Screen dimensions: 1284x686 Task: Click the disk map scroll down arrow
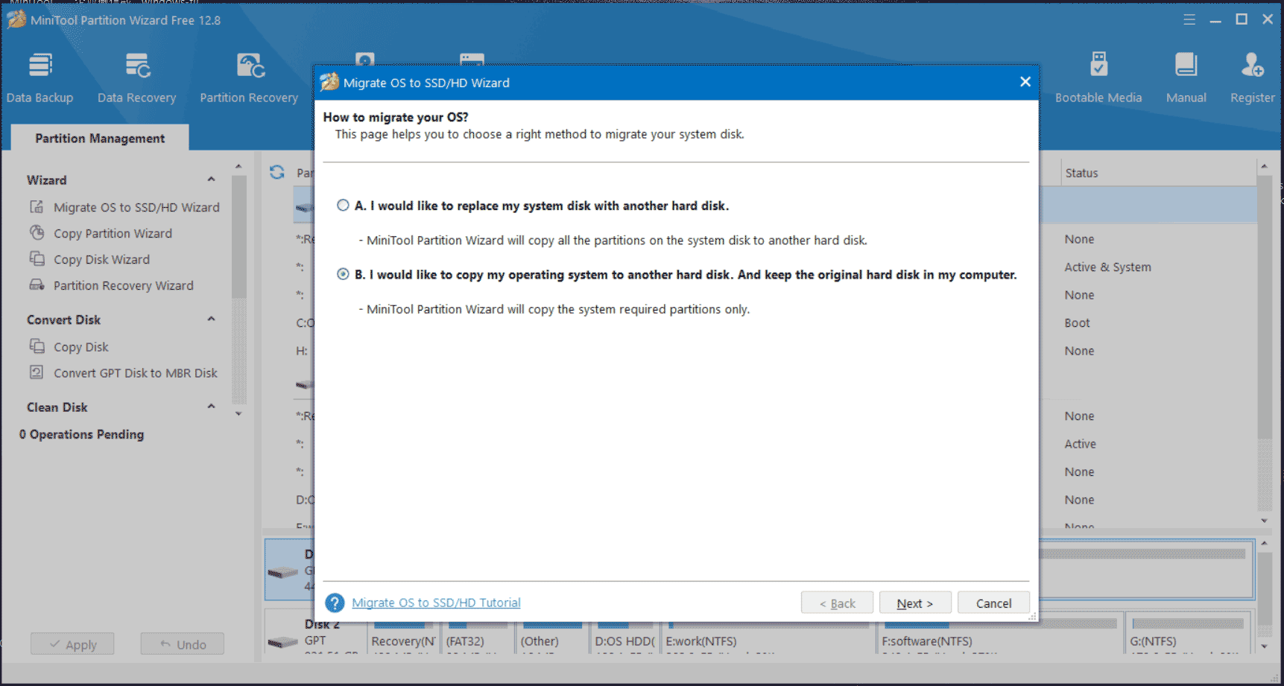point(1264,646)
